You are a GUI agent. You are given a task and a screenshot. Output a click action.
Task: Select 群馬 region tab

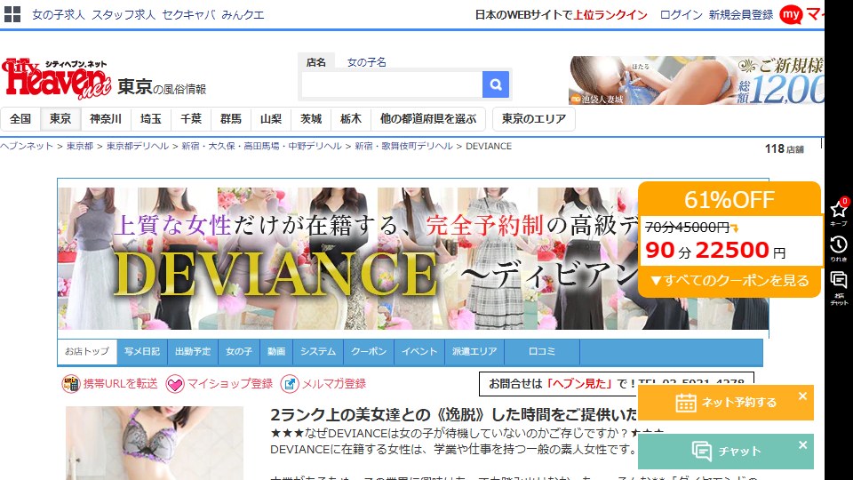point(231,118)
